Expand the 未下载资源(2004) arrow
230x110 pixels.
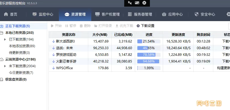pos(5,66)
